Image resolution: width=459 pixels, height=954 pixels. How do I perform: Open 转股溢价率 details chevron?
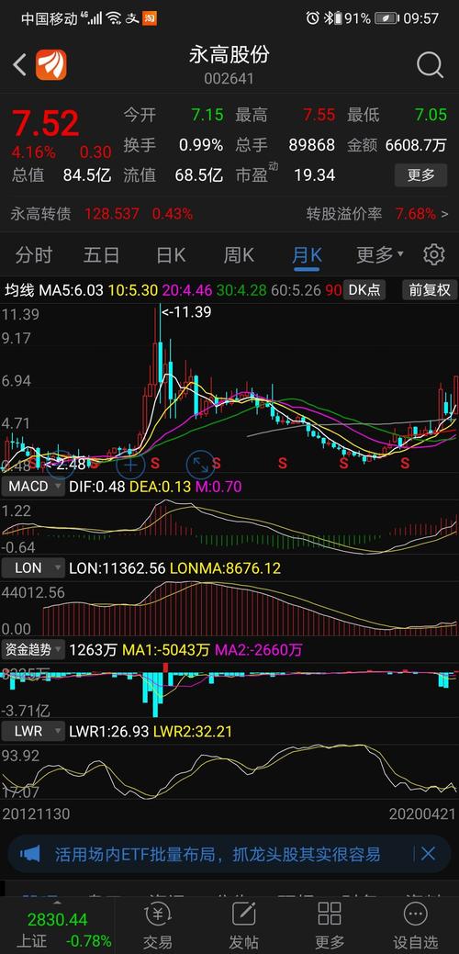(x=443, y=214)
